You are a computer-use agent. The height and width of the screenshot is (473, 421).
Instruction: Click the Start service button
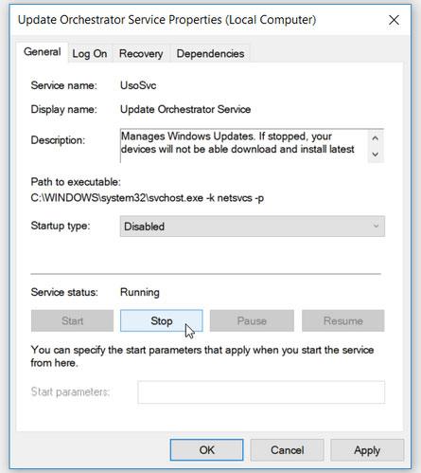click(72, 321)
